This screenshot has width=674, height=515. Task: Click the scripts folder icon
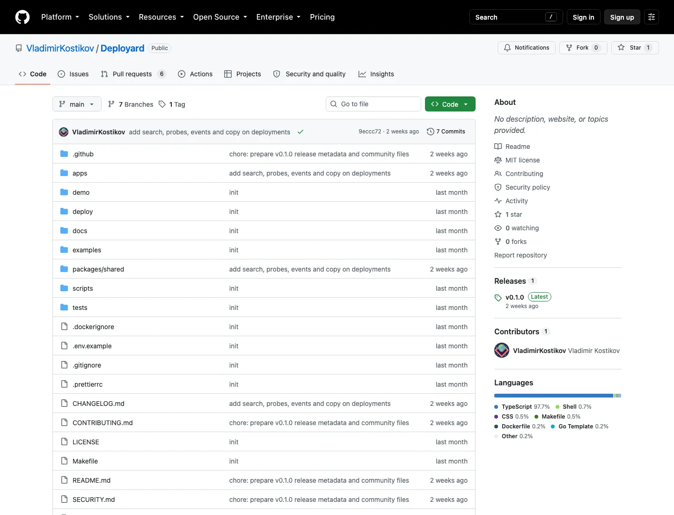coord(64,288)
